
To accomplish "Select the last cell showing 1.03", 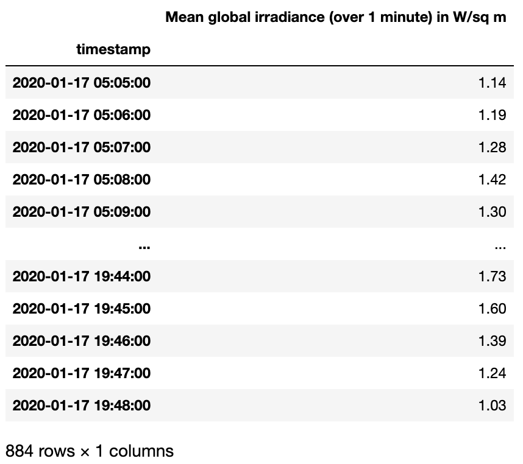I will tap(493, 406).
